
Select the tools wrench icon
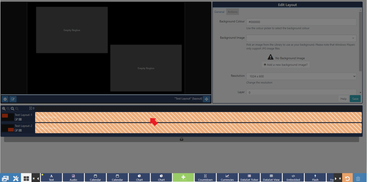[x=16, y=178]
